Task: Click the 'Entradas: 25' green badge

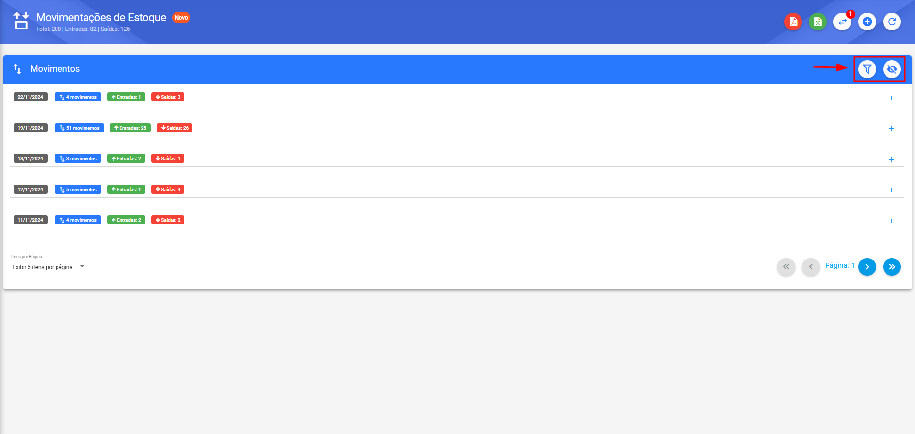Action: [x=130, y=128]
